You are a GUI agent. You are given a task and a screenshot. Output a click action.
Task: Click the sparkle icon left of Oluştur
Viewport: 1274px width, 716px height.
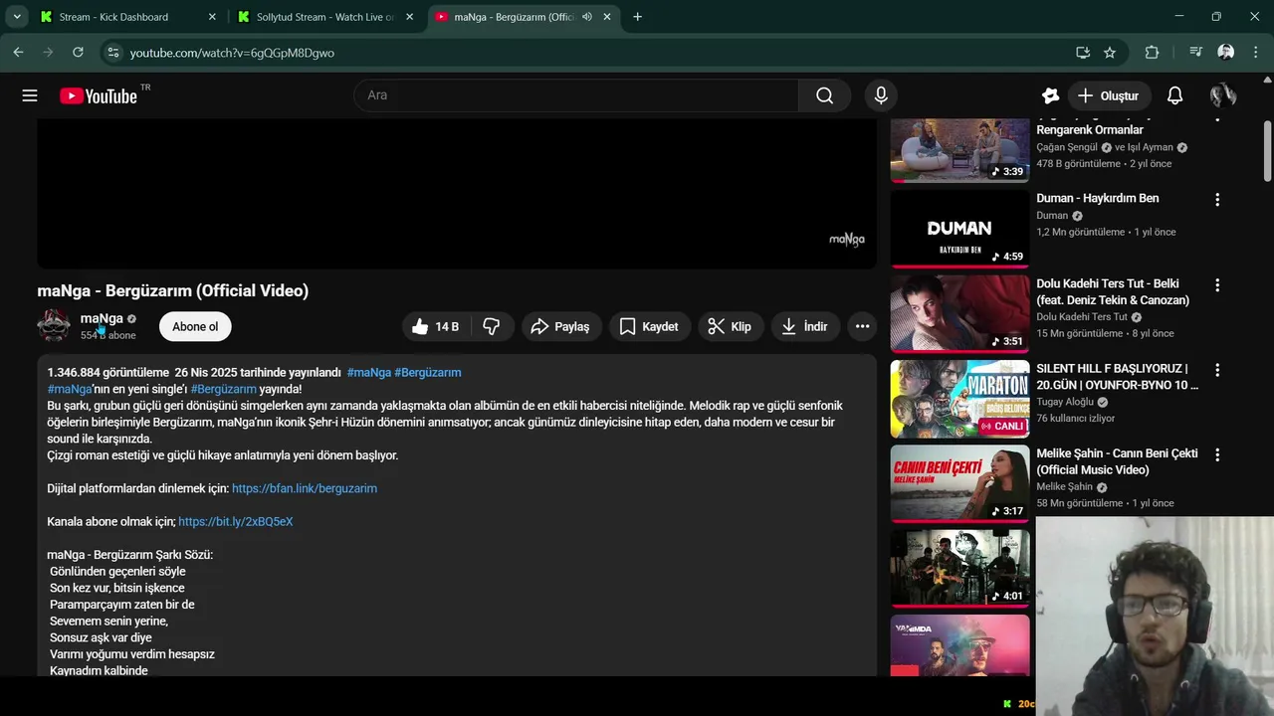(1050, 95)
